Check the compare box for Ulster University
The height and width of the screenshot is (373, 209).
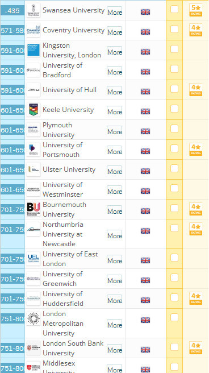coord(174,168)
